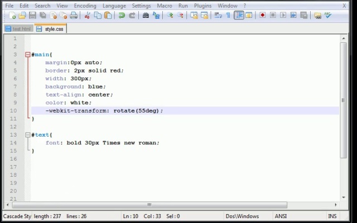
Task: Open the ? help menu
Action: coord(245,6)
